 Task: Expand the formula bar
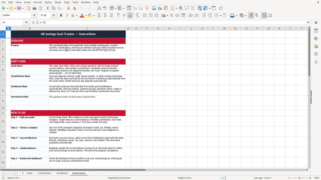point(308,22)
